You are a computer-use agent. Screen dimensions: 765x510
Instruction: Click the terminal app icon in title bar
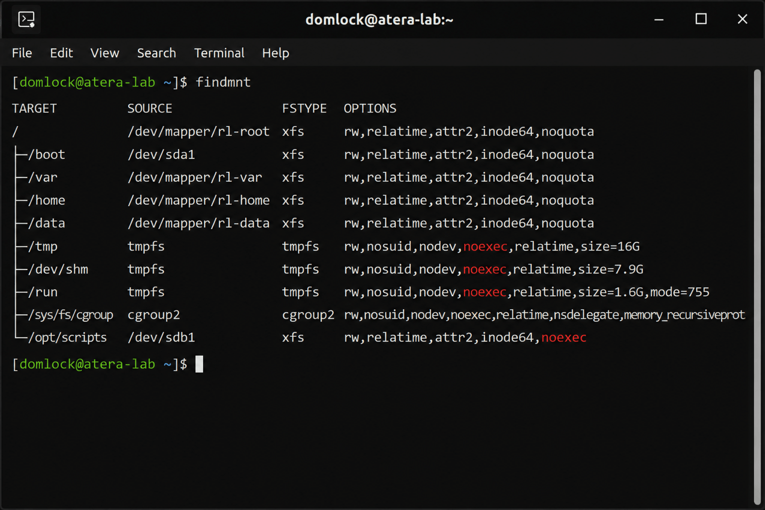26,20
